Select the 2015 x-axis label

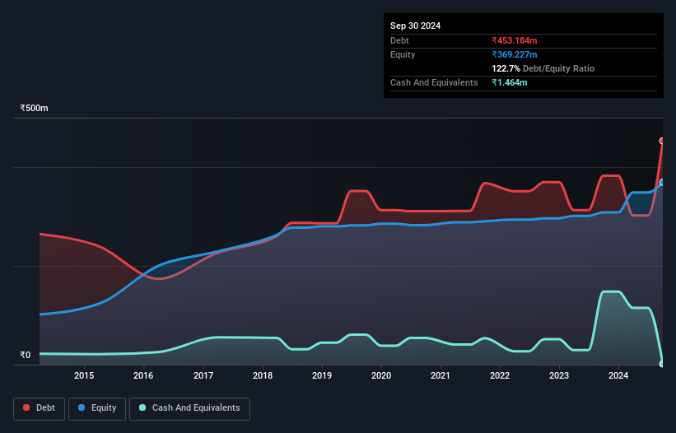click(84, 375)
